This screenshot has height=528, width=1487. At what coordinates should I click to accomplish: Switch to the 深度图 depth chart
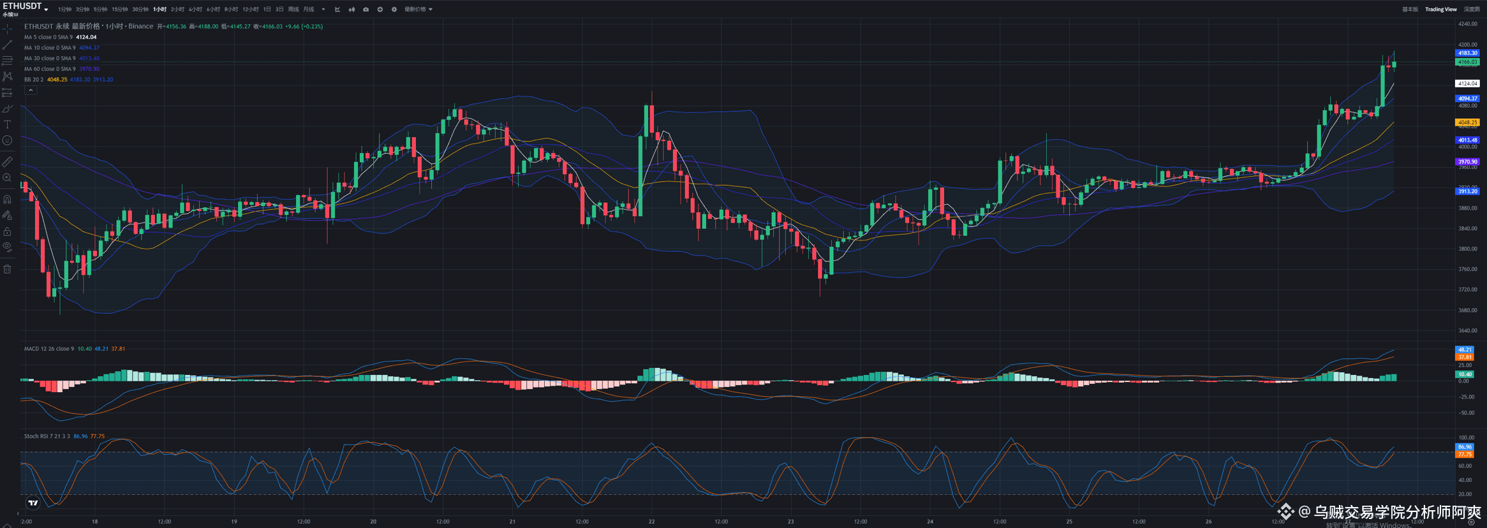click(1471, 10)
